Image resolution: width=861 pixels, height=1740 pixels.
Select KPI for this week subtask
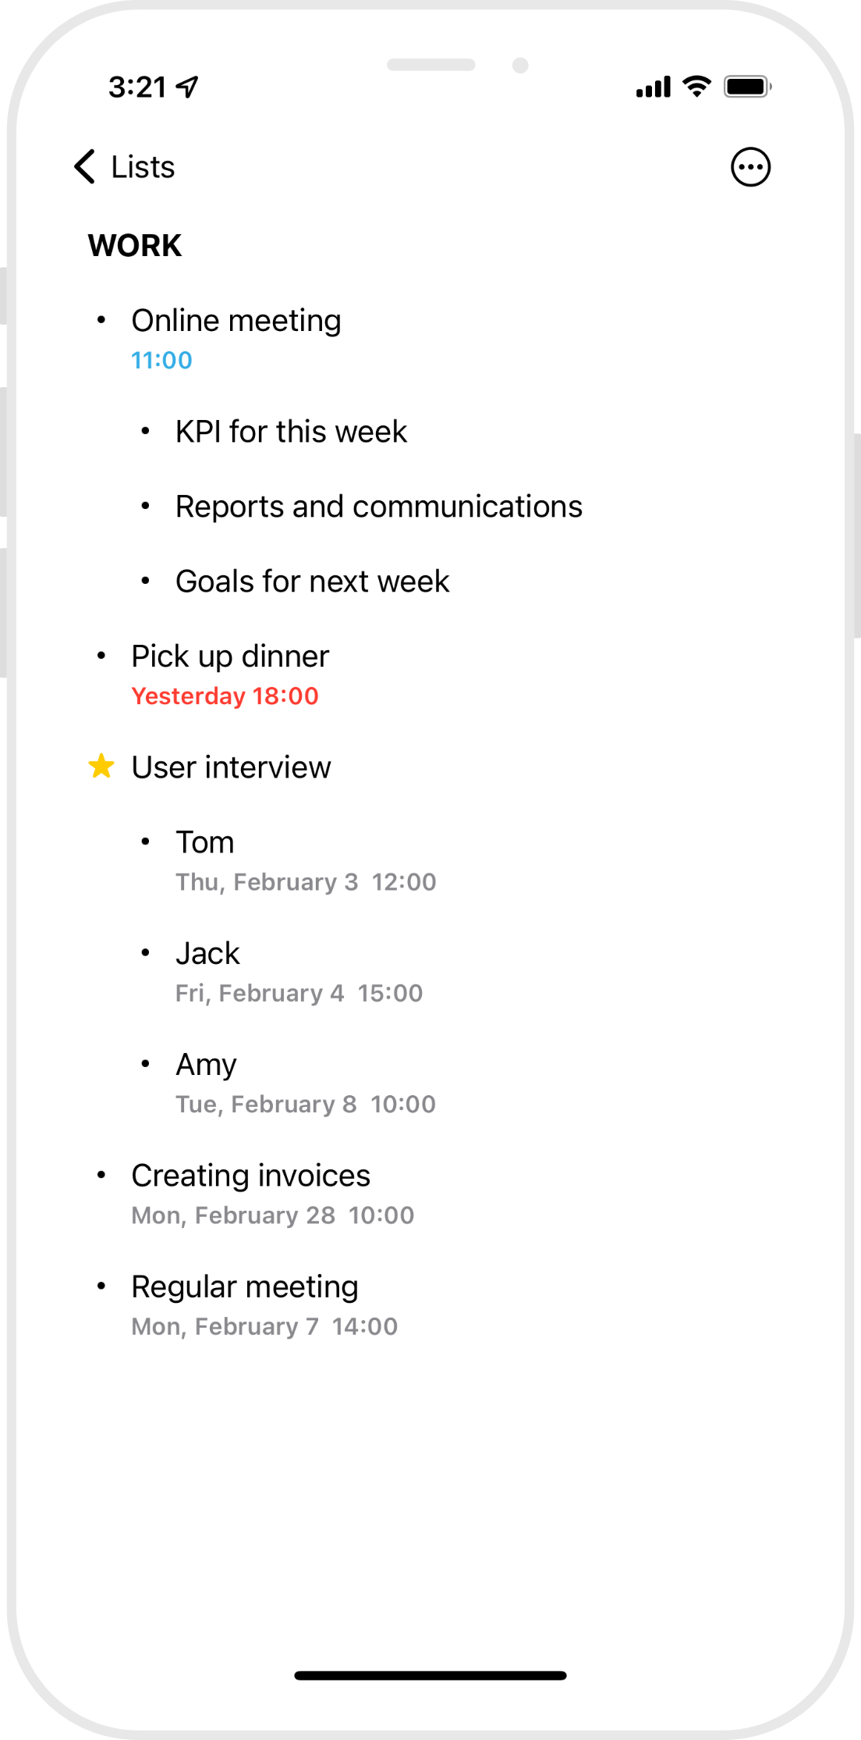pos(291,432)
